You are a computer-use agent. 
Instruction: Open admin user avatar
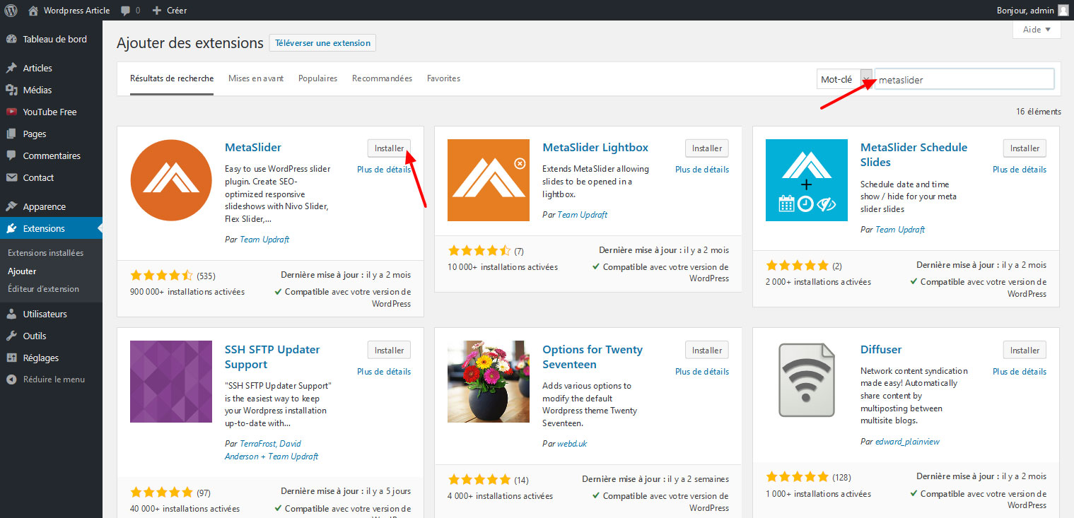tap(1063, 10)
